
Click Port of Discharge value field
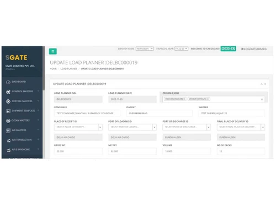[187, 137]
